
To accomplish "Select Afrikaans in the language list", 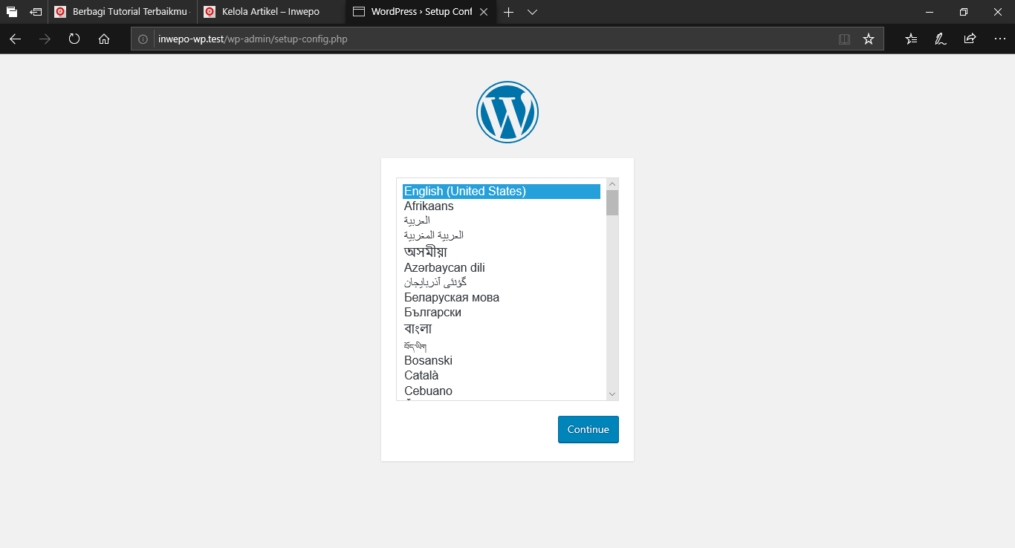I will pos(502,206).
